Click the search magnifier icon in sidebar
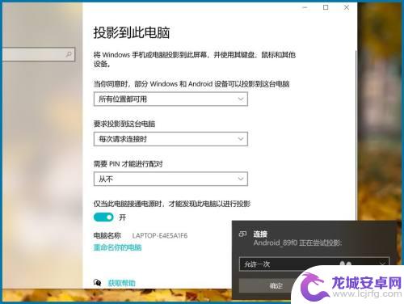The image size is (404, 304). coord(69,54)
